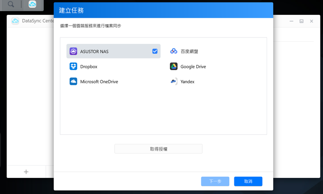Click the 建立任務 dialog title
323x194 pixels.
point(71,10)
